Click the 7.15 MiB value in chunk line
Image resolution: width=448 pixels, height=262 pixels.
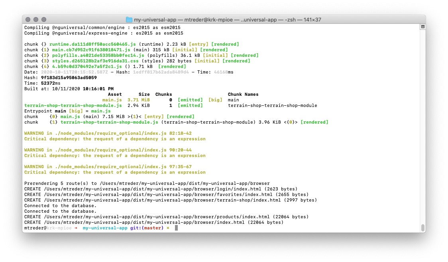[114, 116]
